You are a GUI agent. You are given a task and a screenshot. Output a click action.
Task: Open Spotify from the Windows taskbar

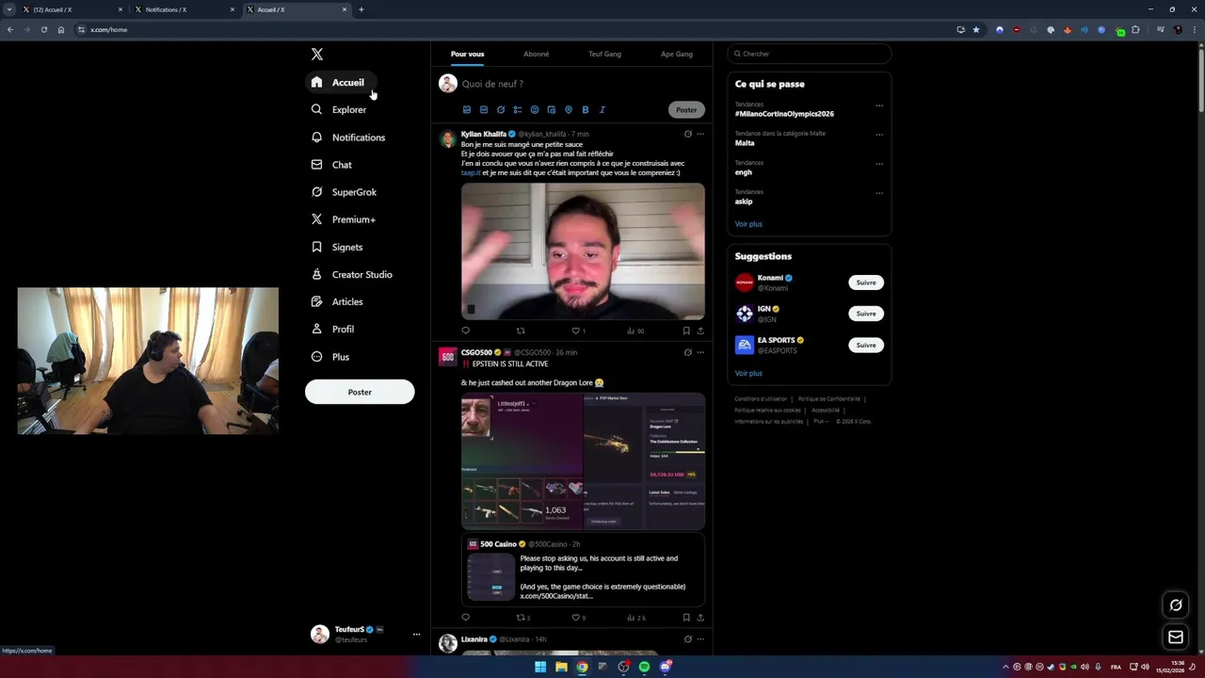pos(644,667)
